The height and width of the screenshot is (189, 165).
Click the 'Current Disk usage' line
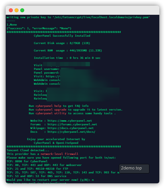[x=62, y=43]
